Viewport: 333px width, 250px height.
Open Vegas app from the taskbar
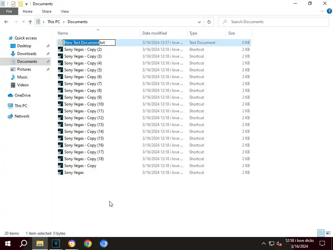56,243
